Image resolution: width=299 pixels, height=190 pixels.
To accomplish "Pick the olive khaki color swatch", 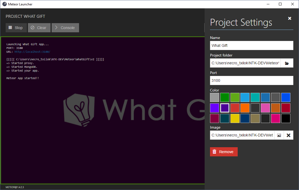I will pyautogui.click(x=255, y=118).
